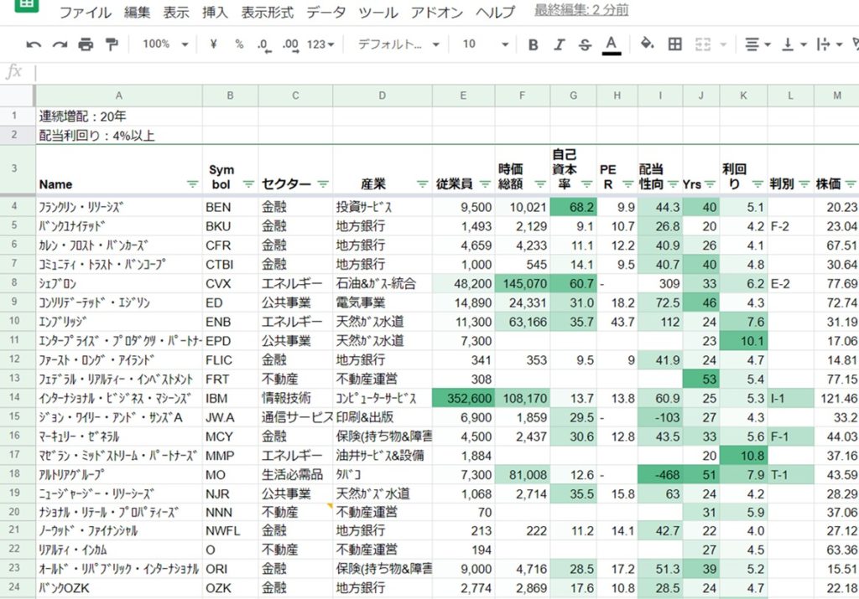Toggle strikethrough formatting
This screenshot has width=859, height=599.
pyautogui.click(x=585, y=45)
